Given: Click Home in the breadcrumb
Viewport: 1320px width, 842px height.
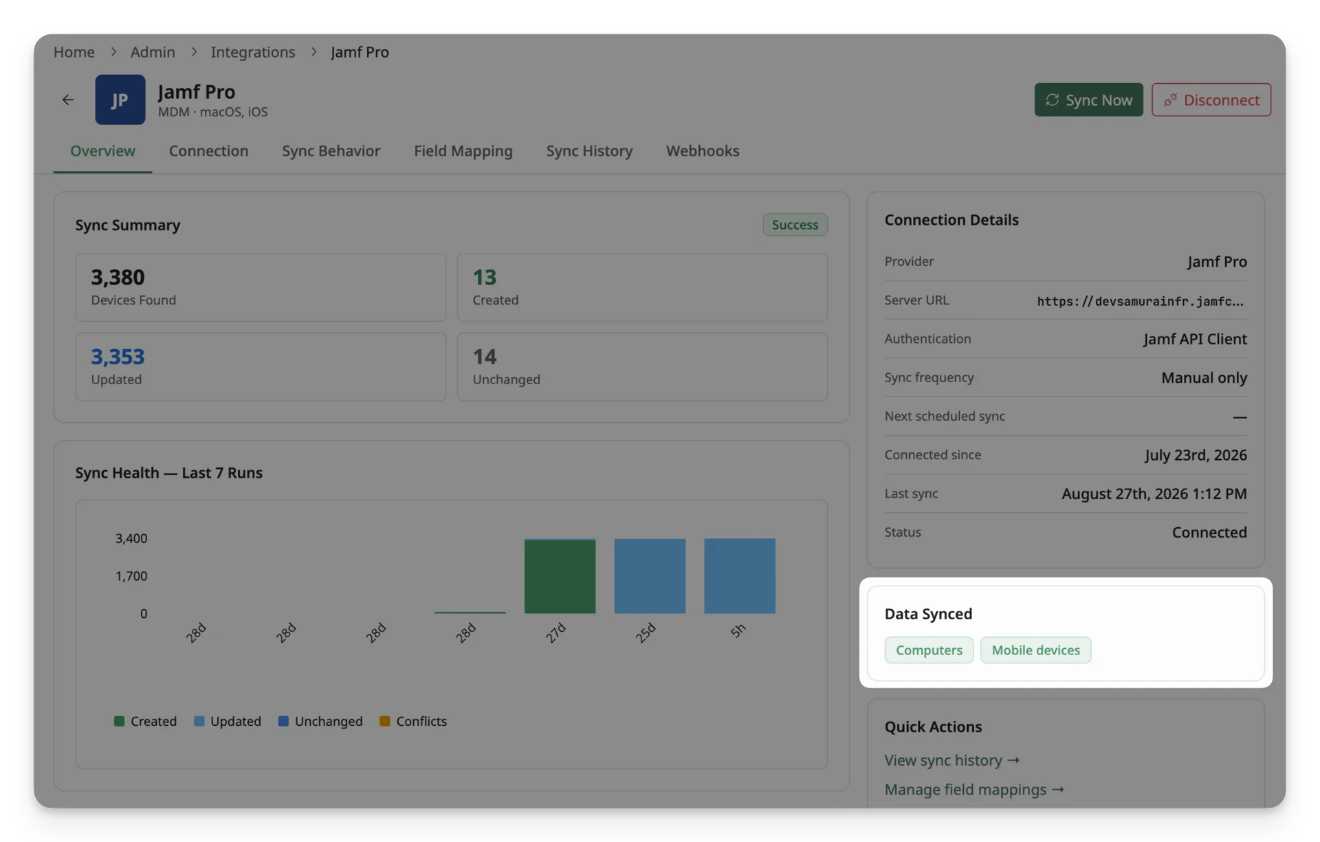Looking at the screenshot, I should click(x=74, y=52).
